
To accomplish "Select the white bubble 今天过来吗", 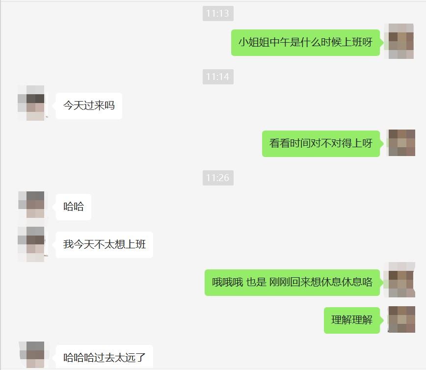I will (89, 106).
